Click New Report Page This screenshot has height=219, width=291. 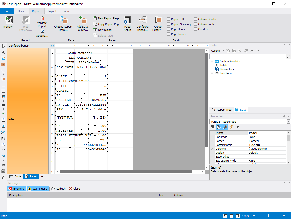tap(106, 18)
